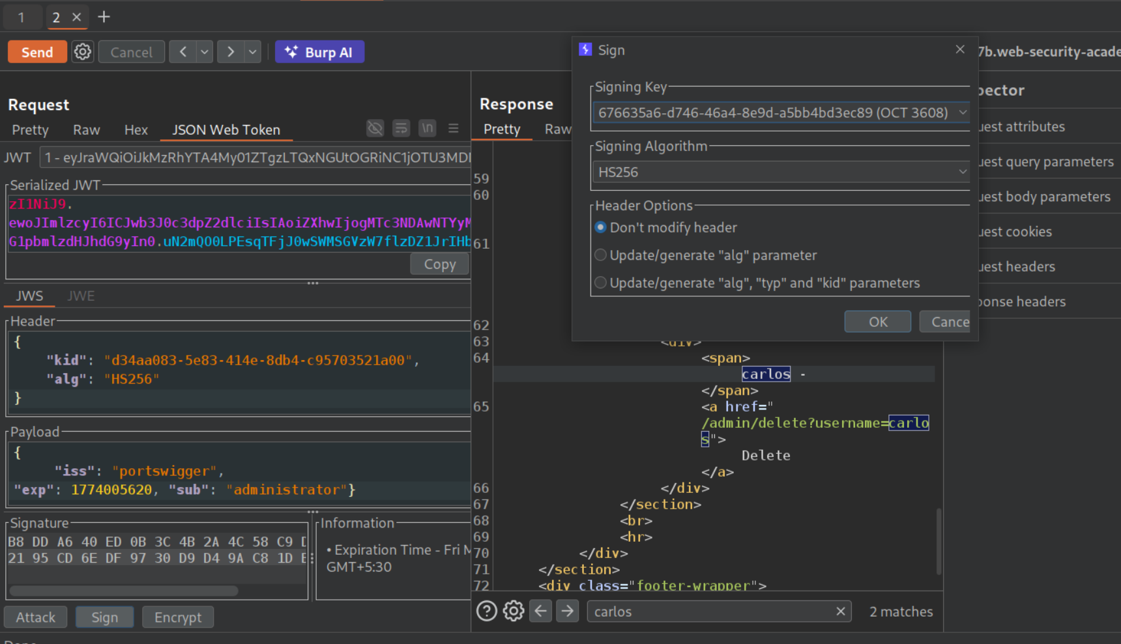The image size is (1121, 644).
Task: Open search settings gear below response
Action: pyautogui.click(x=514, y=611)
